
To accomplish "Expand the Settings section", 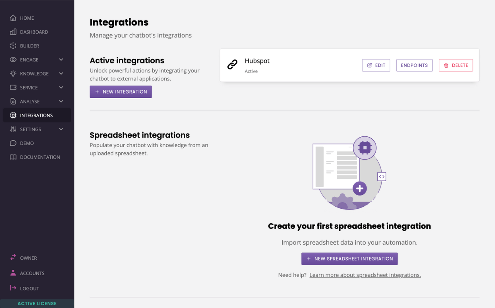I will [x=61, y=129].
